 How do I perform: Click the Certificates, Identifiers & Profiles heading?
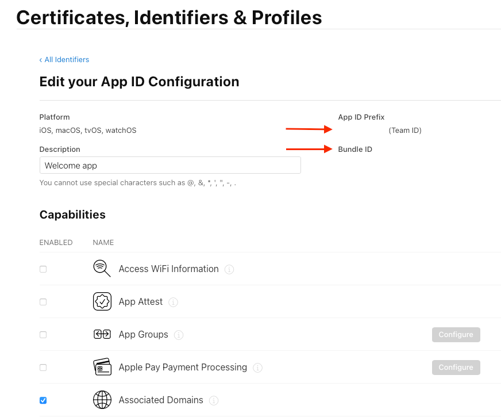[169, 18]
